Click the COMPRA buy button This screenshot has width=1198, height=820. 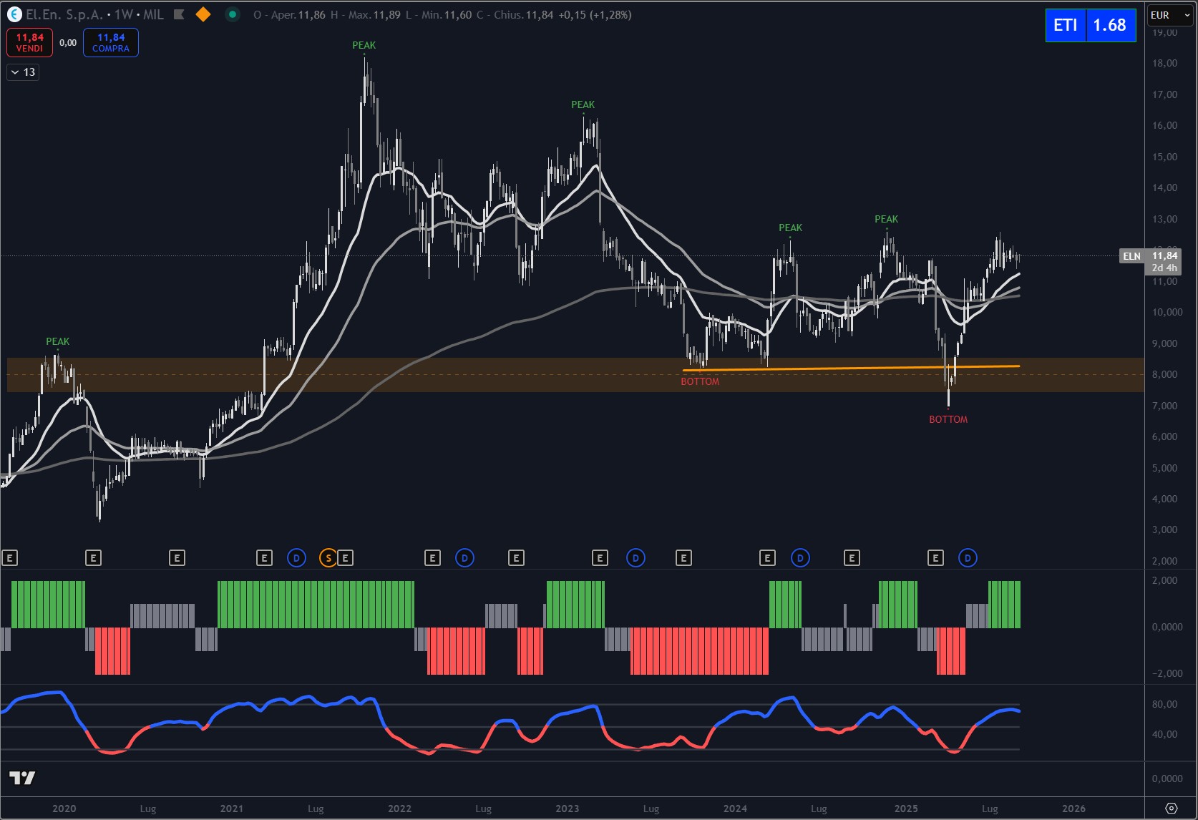click(x=111, y=42)
